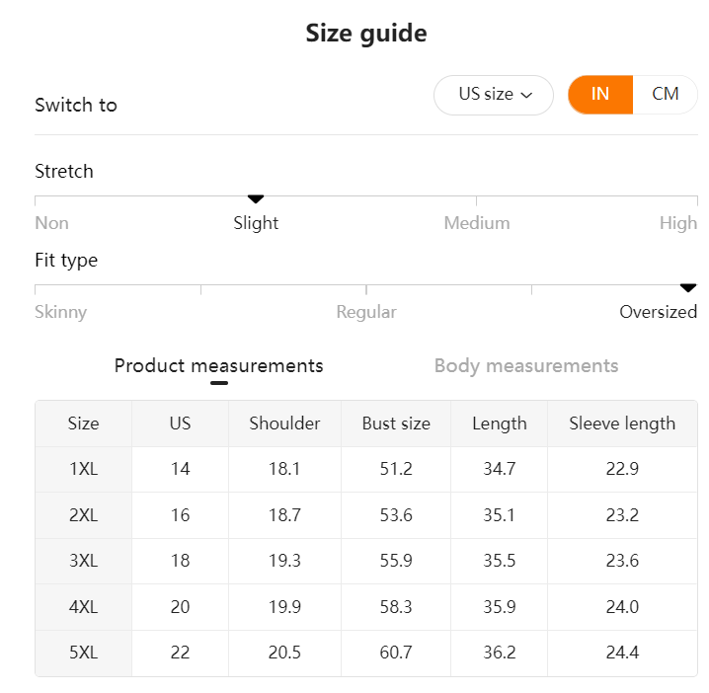The height and width of the screenshot is (693, 709).
Task: Click the Size guide heading
Action: tap(366, 34)
